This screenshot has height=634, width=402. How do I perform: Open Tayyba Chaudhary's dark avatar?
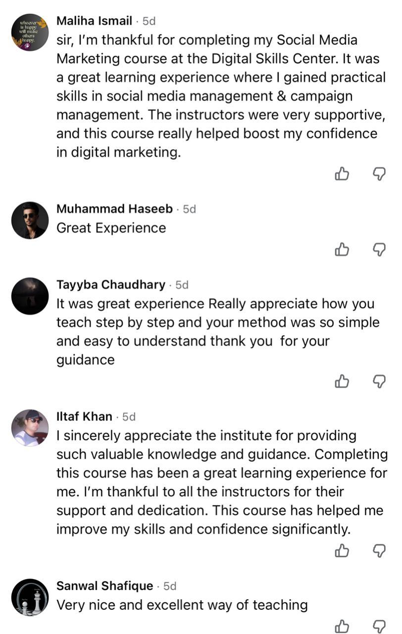(30, 296)
